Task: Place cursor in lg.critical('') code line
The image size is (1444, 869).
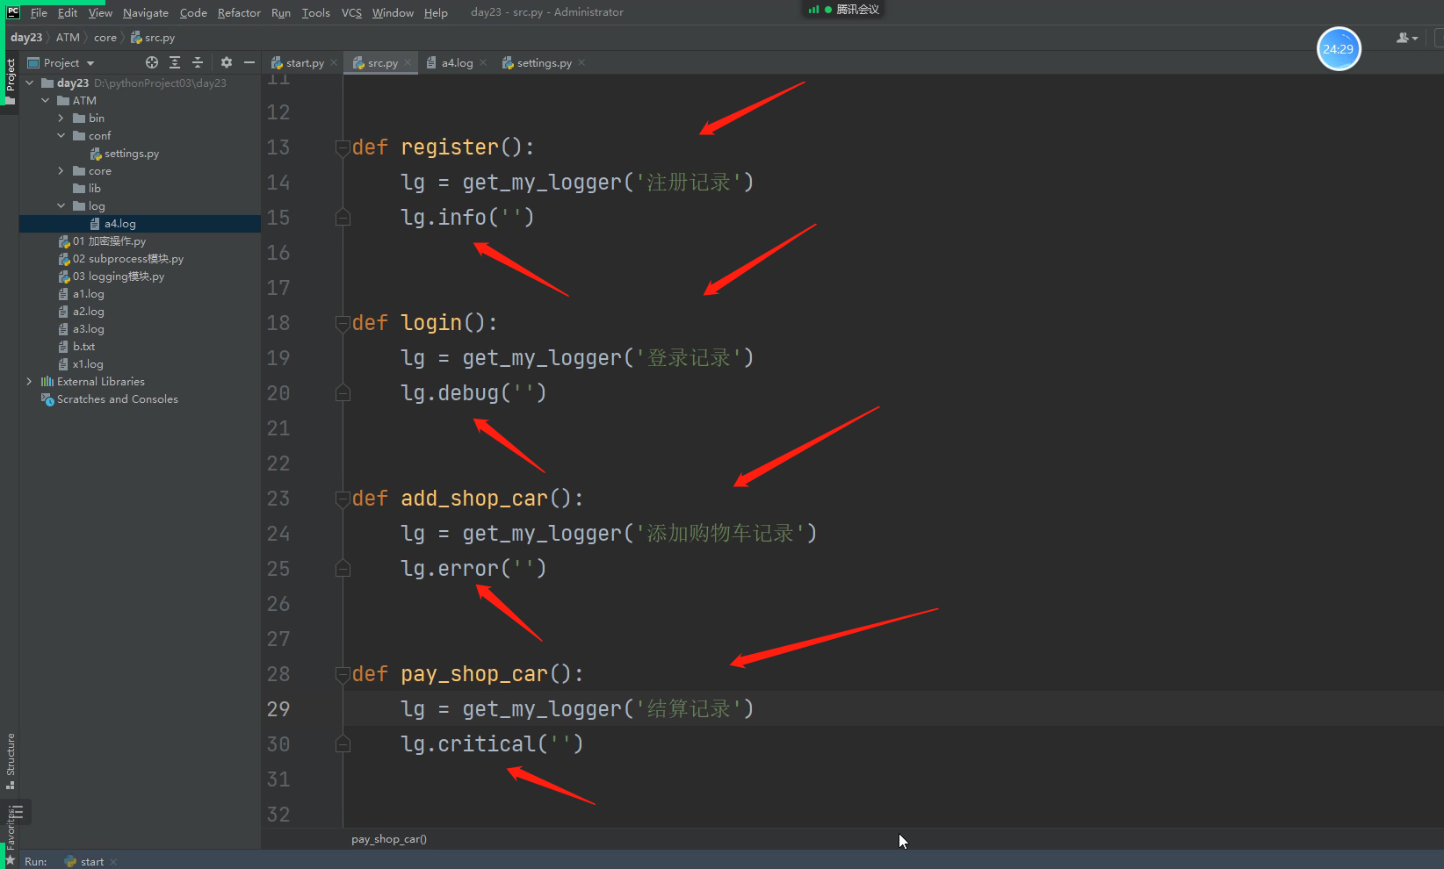Action: (492, 744)
